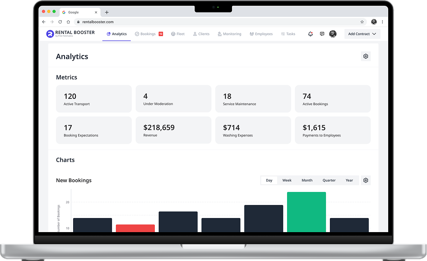Screen dimensions: 427x261
Task: Click the Revenue metric card
Action: tap(173, 130)
